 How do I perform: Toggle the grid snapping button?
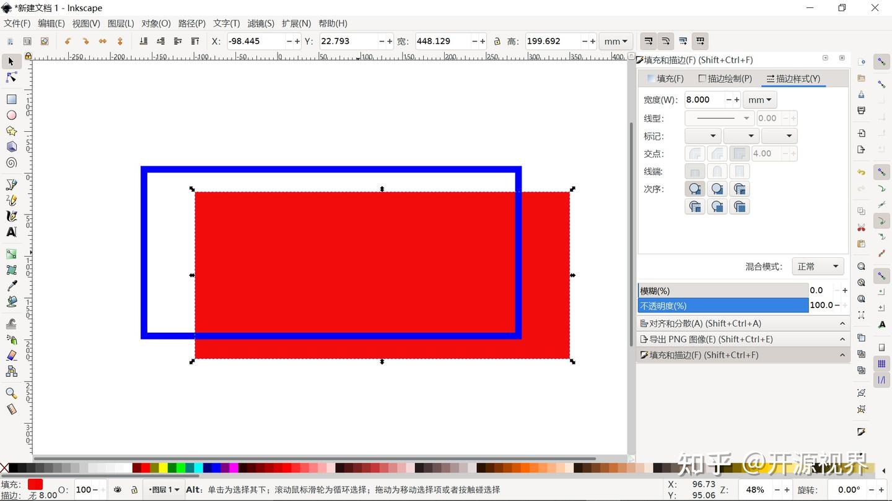pyautogui.click(x=881, y=364)
